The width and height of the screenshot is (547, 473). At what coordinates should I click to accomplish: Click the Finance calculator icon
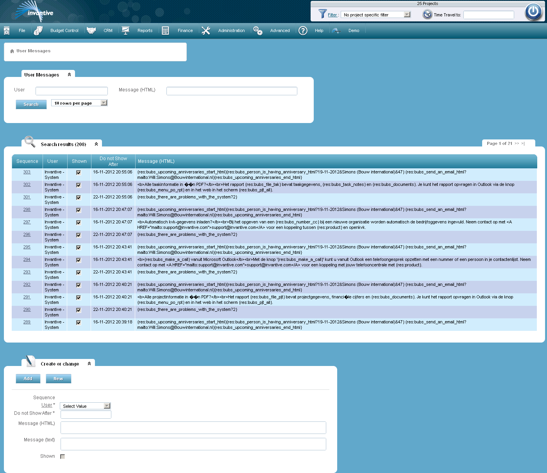point(165,30)
